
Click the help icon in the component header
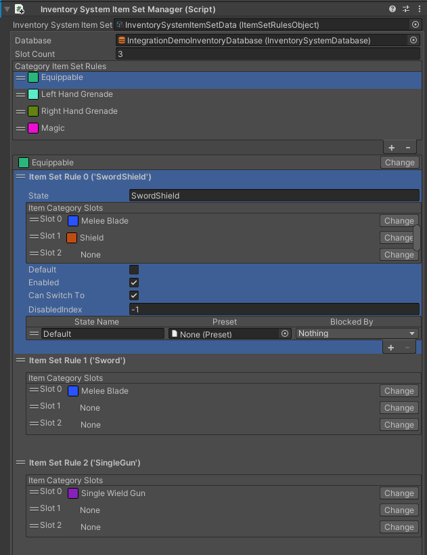(393, 9)
